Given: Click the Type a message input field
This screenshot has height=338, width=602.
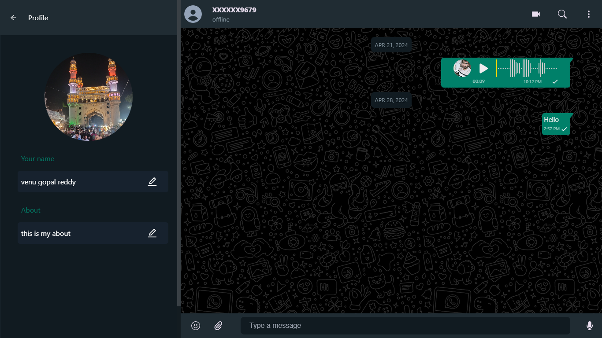Looking at the screenshot, I should (x=405, y=325).
